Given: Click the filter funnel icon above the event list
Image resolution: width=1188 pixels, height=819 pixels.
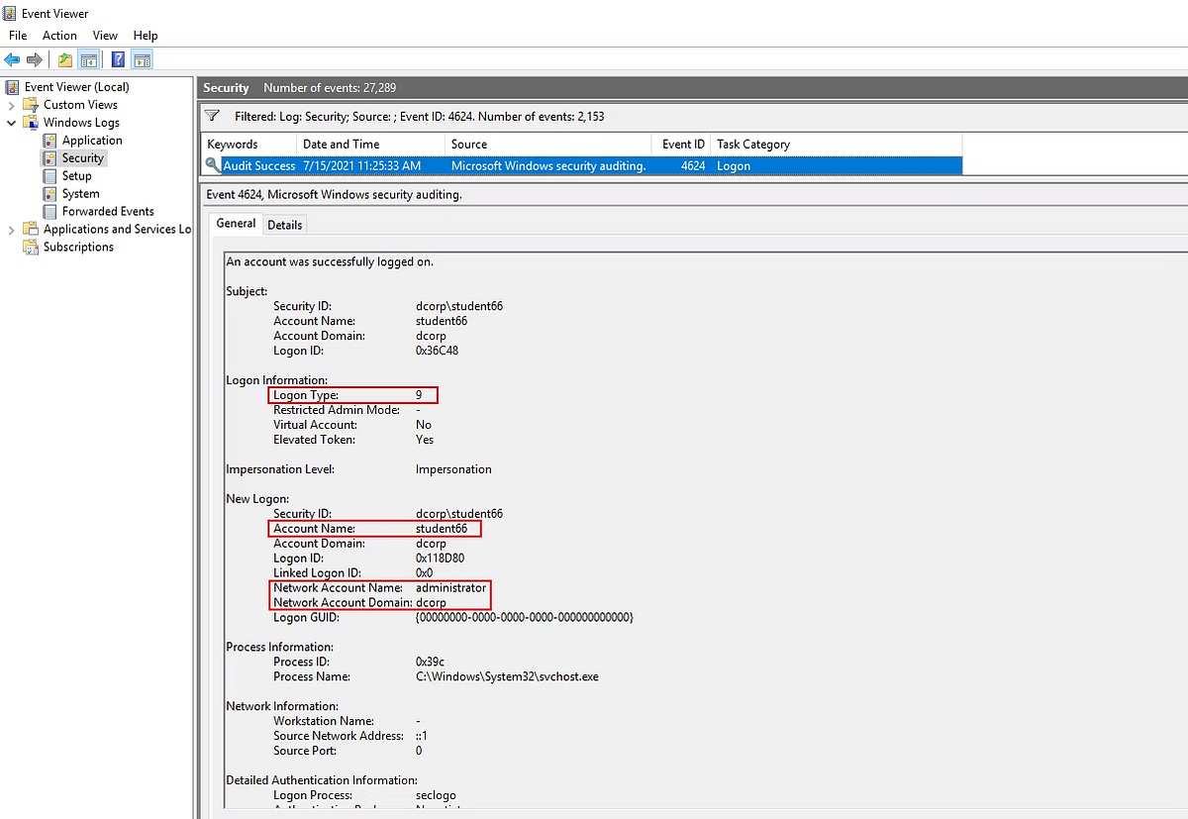Looking at the screenshot, I should [212, 116].
